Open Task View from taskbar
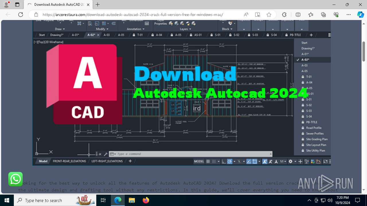 click(104, 200)
